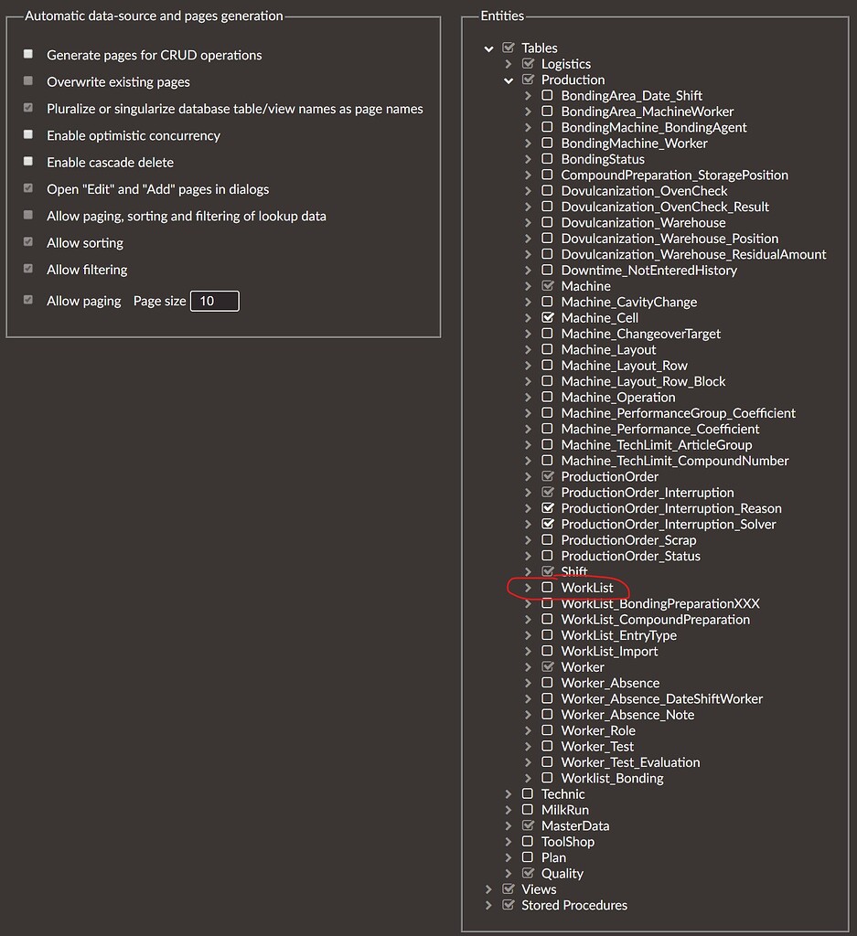Uncheck "Allow paging"
857x936 pixels.
[28, 300]
